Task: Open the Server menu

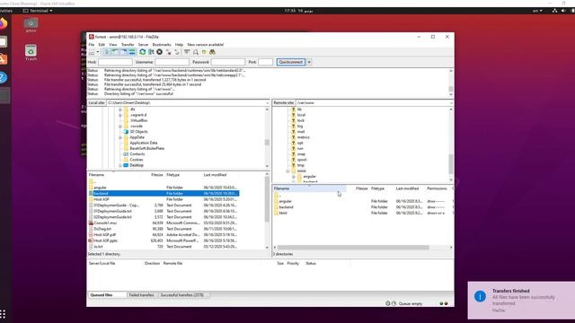Action: coord(143,45)
